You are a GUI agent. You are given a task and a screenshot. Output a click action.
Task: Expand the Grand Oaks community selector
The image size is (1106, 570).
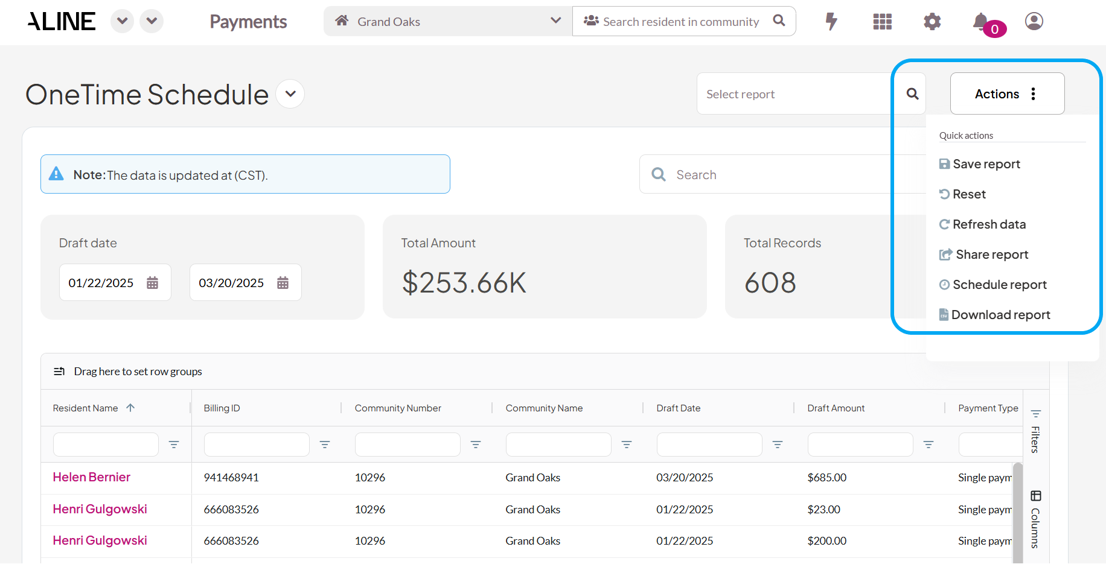pyautogui.click(x=448, y=21)
